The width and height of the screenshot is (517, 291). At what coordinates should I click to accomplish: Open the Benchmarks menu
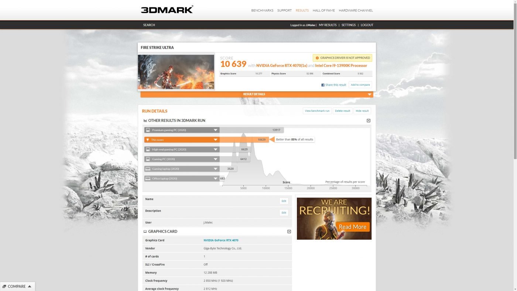point(262,10)
